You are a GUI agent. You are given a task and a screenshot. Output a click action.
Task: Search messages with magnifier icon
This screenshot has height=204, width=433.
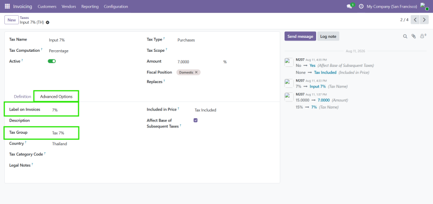coord(405,36)
